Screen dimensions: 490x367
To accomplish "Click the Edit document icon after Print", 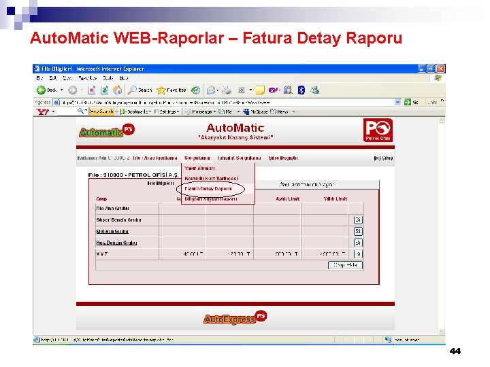I will coord(241,90).
